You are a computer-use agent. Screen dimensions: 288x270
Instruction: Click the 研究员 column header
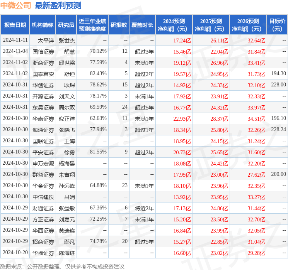click(x=66, y=25)
